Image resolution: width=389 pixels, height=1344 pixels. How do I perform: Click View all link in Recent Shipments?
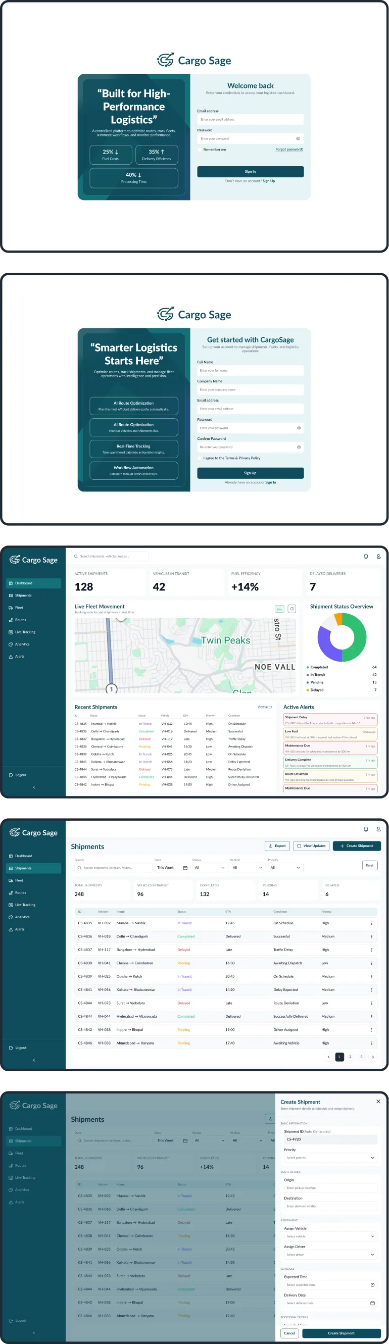tap(265, 707)
